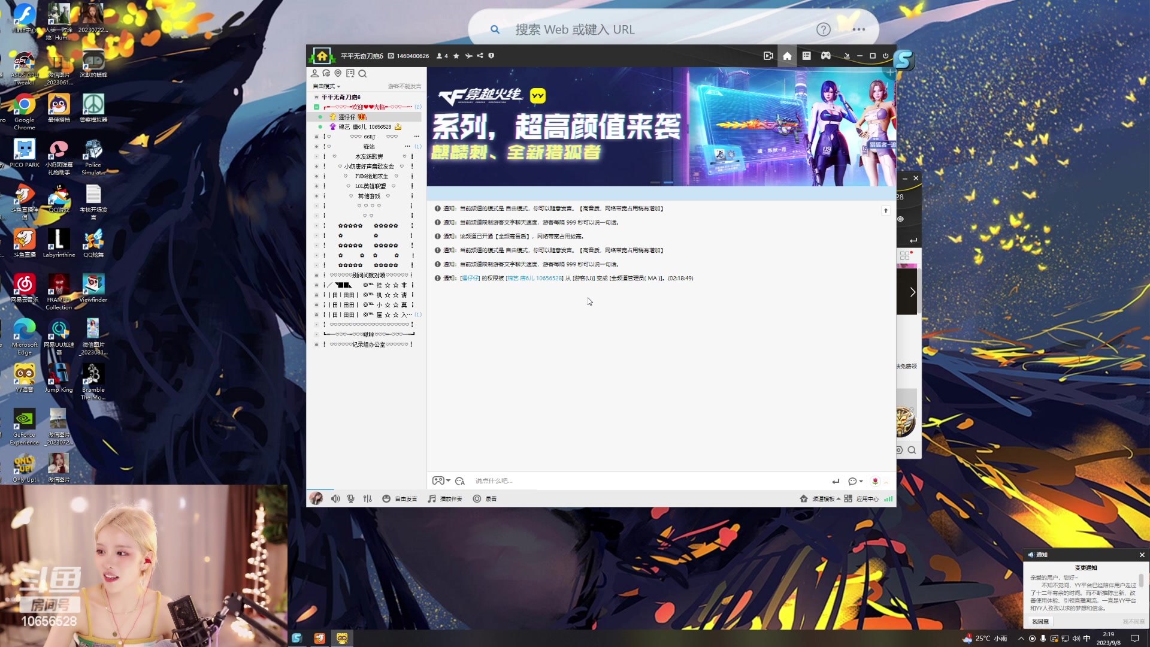Open the YY channel home logo
1150x647 pixels.
[322, 56]
